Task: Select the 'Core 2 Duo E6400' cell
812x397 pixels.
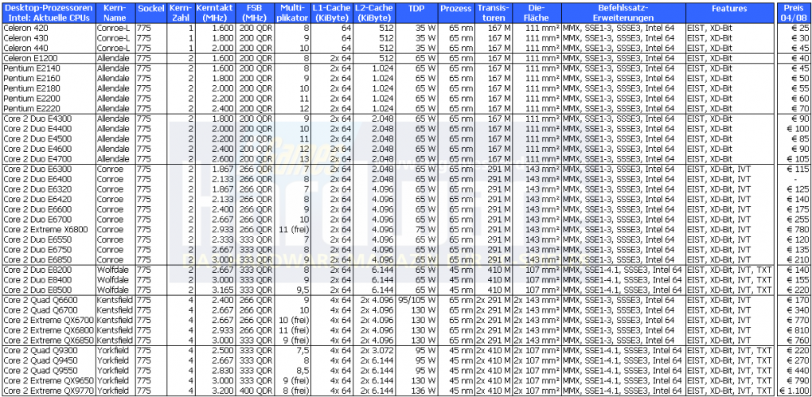Action: click(49, 179)
